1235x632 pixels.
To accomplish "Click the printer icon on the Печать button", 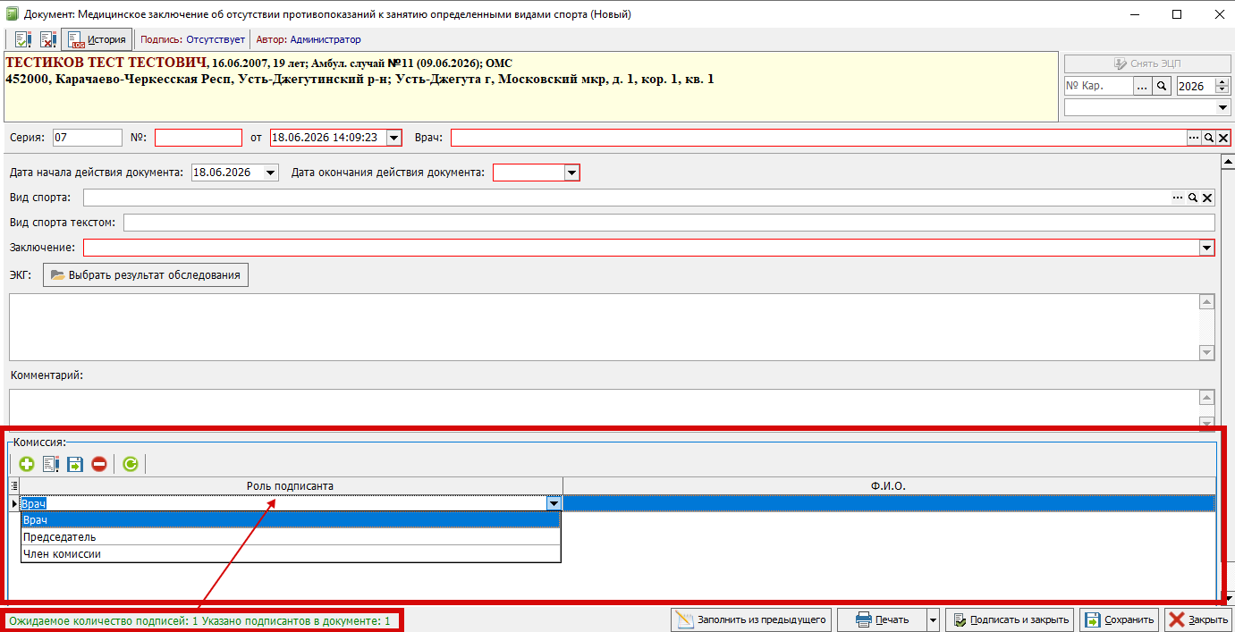I will 864,619.
